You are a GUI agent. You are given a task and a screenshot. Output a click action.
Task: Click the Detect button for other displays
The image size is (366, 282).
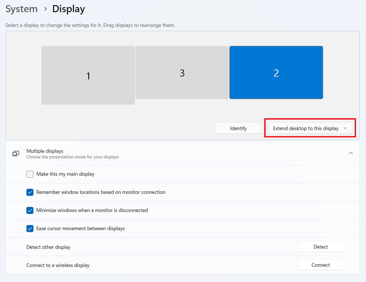pyautogui.click(x=320, y=247)
